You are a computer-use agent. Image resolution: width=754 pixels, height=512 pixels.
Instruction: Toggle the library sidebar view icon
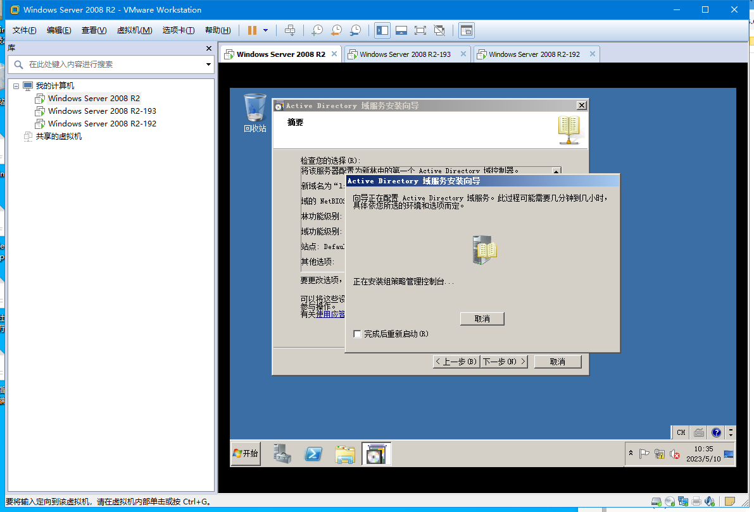click(382, 30)
